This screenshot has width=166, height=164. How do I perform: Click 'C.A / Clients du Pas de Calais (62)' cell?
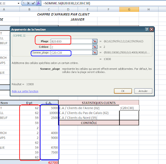point(89,113)
